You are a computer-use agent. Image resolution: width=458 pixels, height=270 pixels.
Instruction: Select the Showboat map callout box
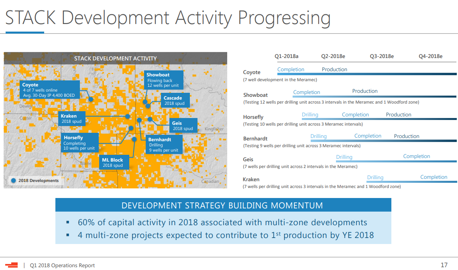pos(164,80)
